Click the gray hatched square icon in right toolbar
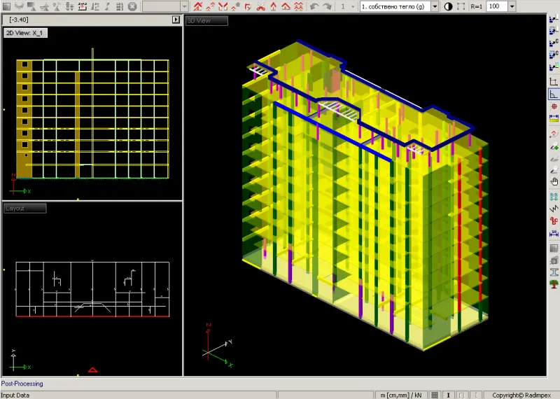 coord(554,248)
